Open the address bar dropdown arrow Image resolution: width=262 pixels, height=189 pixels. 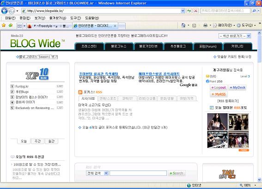pos(183,11)
